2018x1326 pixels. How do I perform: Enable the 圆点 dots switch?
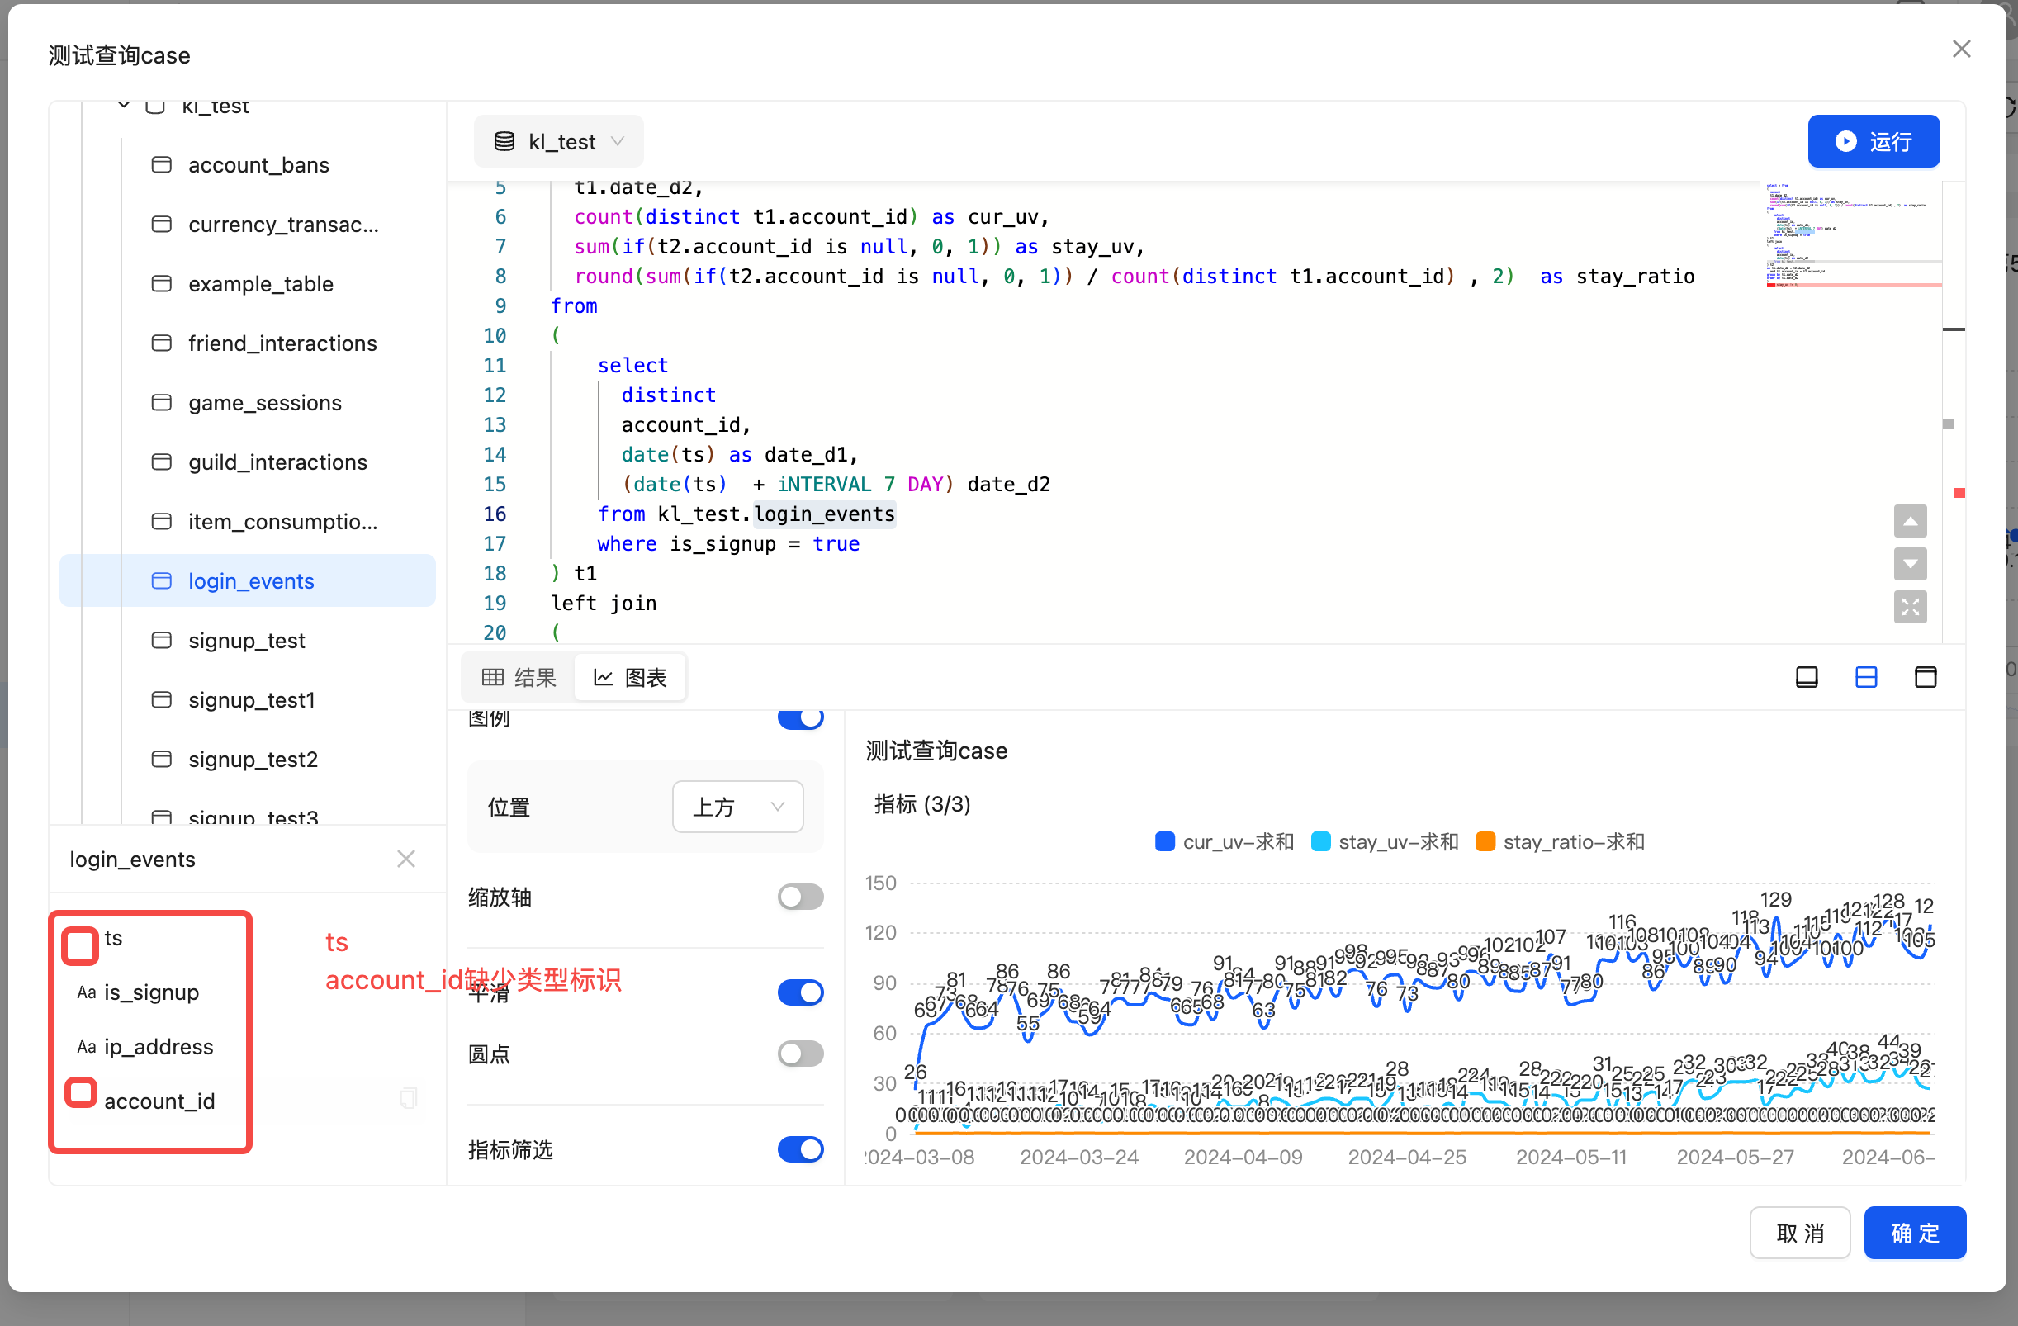click(799, 1053)
